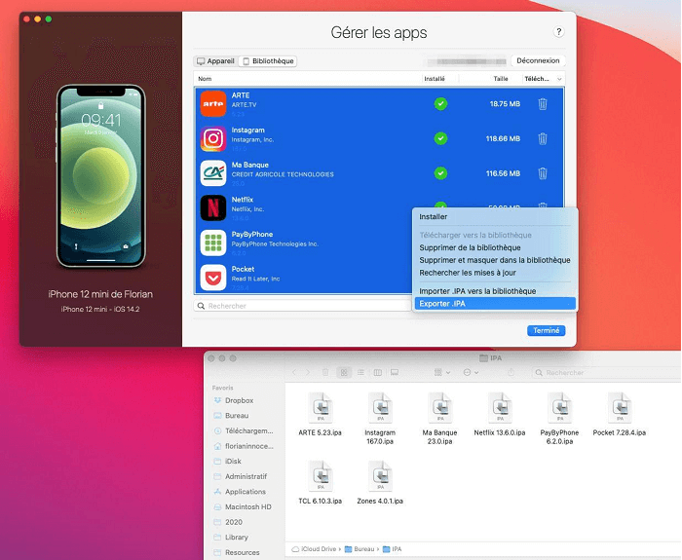Open Library in Finder sidebar

(231, 538)
